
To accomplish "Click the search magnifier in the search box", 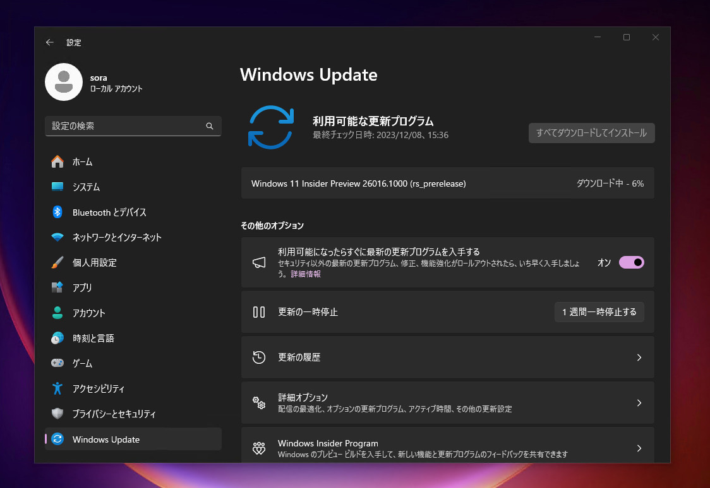I will [x=210, y=126].
